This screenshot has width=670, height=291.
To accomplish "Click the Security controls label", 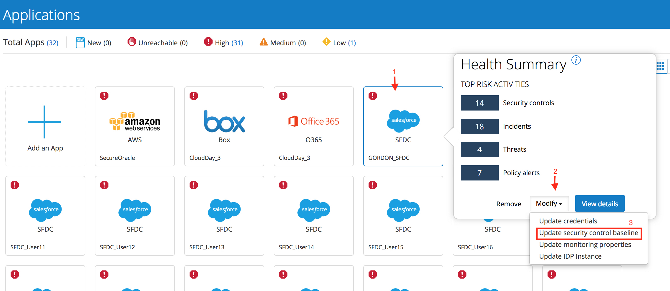I will (x=528, y=103).
